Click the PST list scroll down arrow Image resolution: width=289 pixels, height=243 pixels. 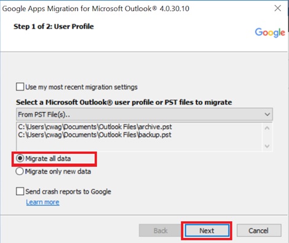tap(267, 146)
